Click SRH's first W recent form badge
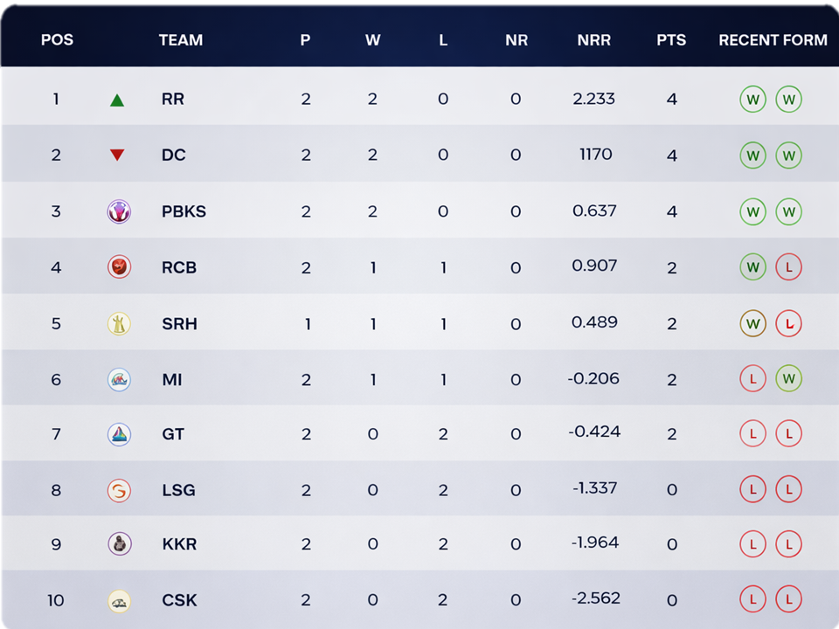 [x=752, y=324]
